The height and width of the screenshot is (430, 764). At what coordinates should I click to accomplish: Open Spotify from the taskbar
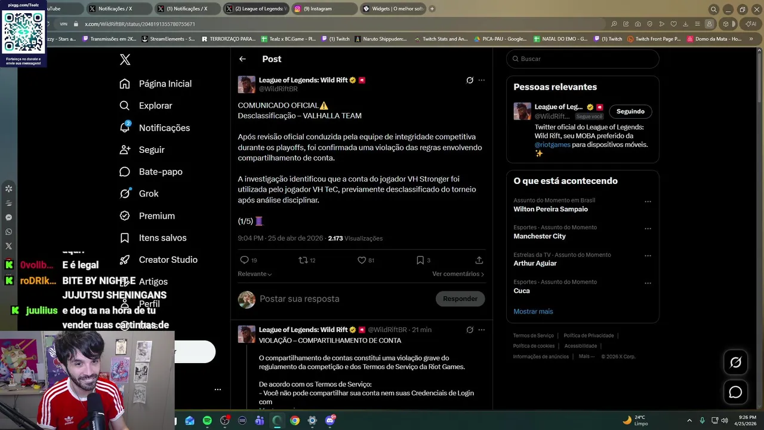pos(207,420)
